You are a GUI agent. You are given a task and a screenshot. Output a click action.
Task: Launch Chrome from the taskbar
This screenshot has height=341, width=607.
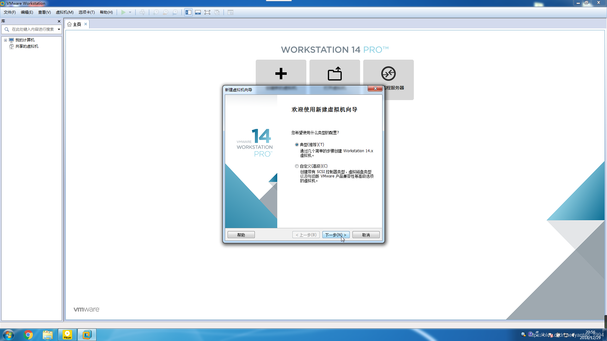[28, 335]
